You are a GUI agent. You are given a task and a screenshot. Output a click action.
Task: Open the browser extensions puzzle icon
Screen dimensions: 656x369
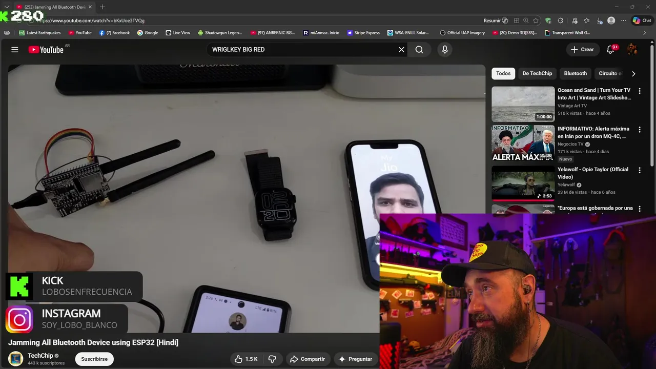(x=560, y=20)
